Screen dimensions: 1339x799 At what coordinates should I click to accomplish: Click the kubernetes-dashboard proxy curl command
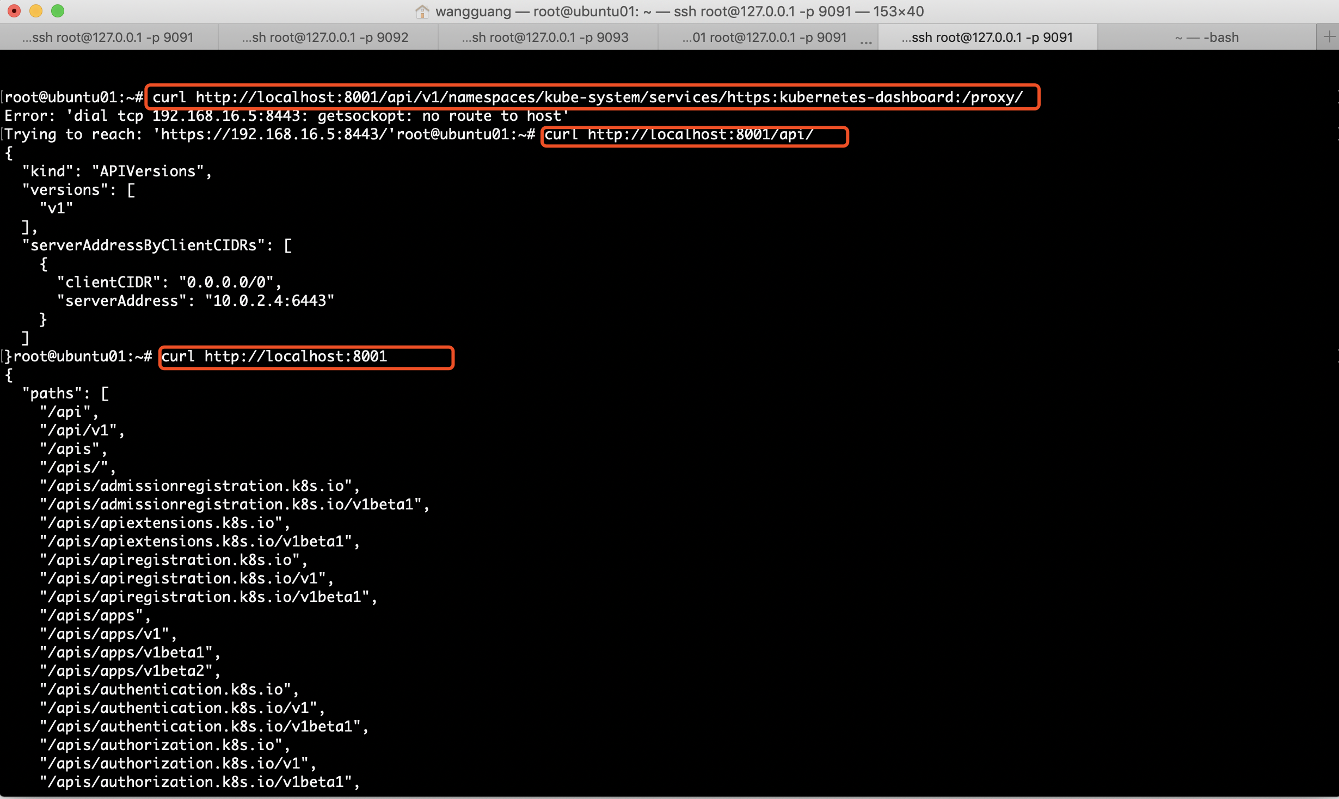(x=587, y=97)
